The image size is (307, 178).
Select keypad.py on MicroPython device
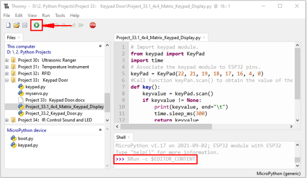pyautogui.click(x=28, y=145)
